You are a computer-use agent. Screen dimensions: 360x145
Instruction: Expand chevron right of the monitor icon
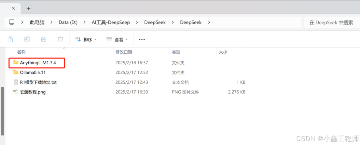click(x=22, y=22)
